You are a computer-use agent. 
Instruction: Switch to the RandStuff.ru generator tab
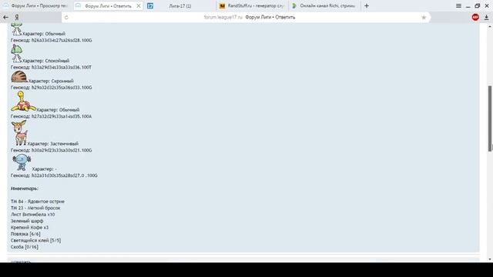[252, 6]
